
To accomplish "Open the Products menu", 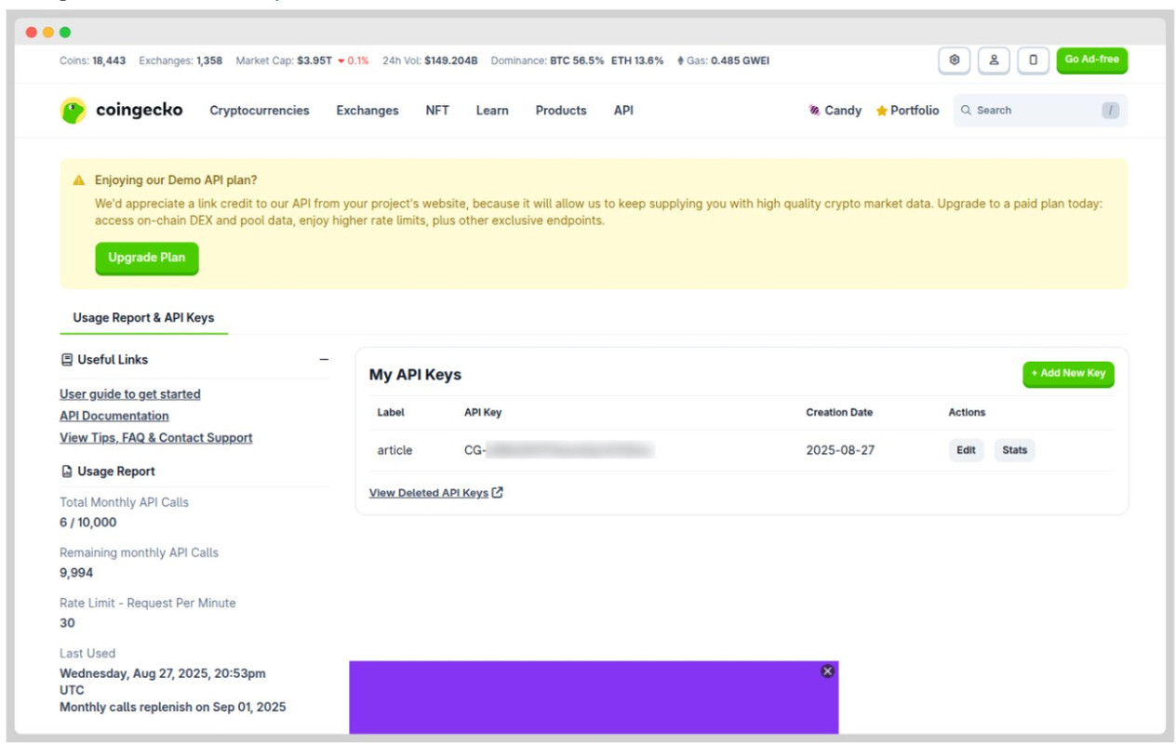I will coord(561,110).
